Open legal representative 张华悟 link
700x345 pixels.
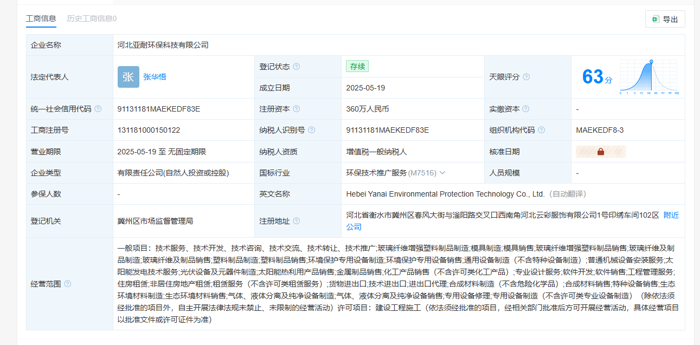pos(155,77)
